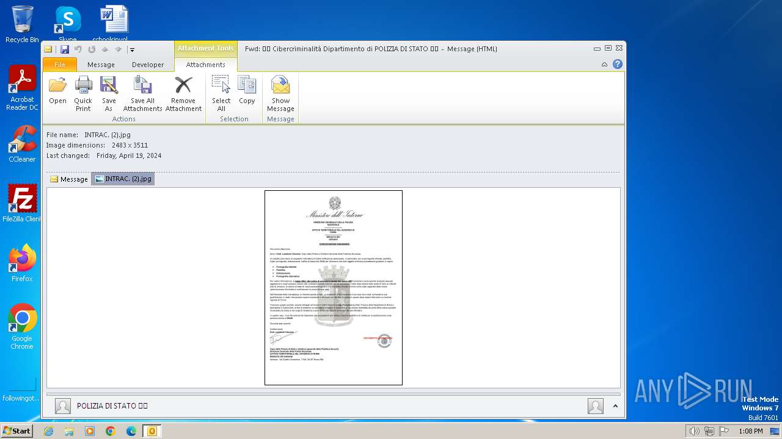
Task: Click the Start button
Action: 16,430
